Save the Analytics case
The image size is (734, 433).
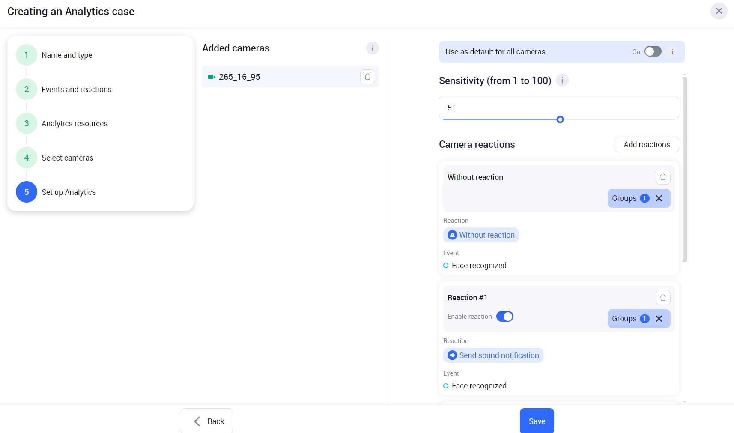click(537, 421)
